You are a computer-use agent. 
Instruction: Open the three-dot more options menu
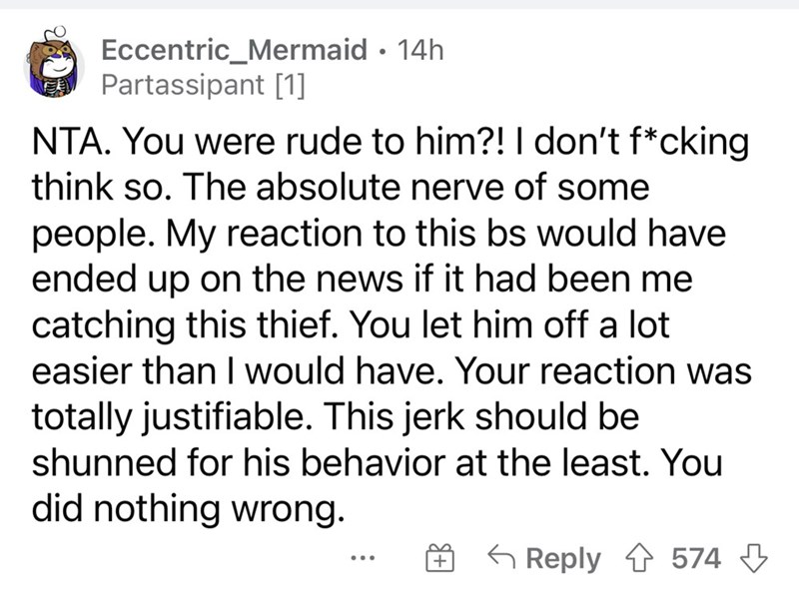click(363, 558)
